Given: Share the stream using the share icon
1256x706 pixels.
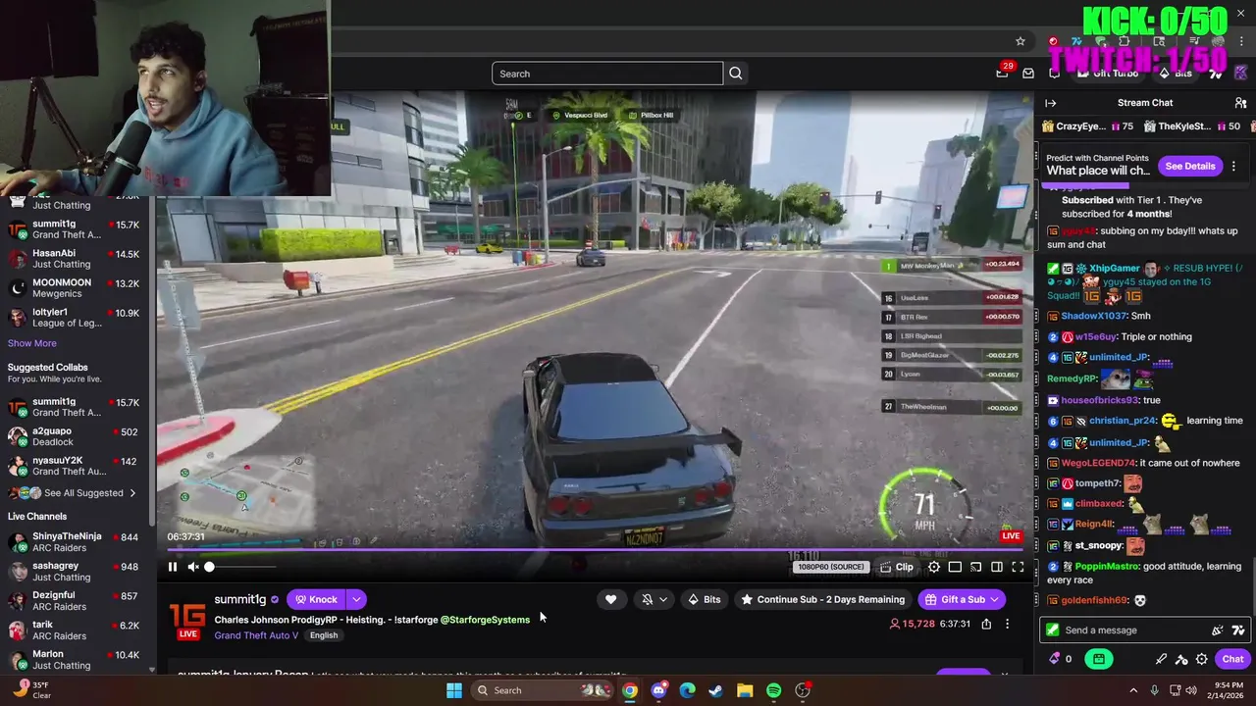Looking at the screenshot, I should tap(986, 624).
